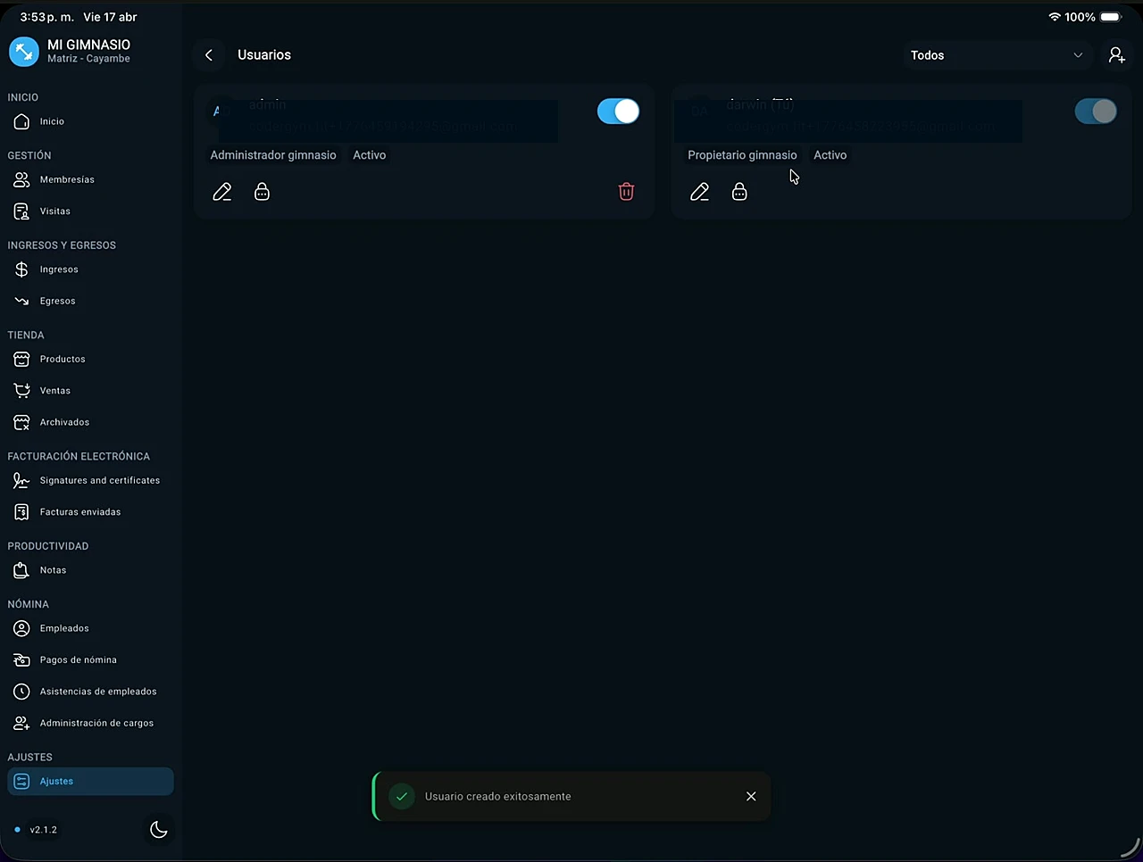Click the Mi Gimnasio logo icon
Image resolution: width=1143 pixels, height=862 pixels.
point(24,52)
